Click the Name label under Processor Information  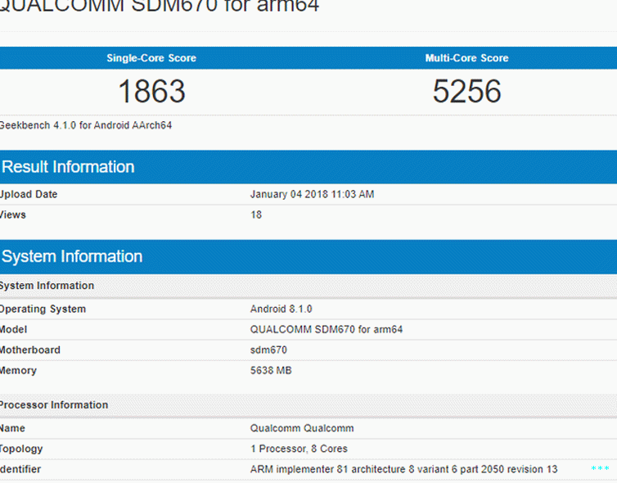[x=12, y=428]
